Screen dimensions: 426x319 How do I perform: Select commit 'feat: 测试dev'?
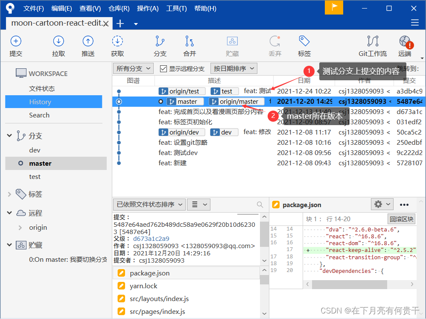coord(178,153)
